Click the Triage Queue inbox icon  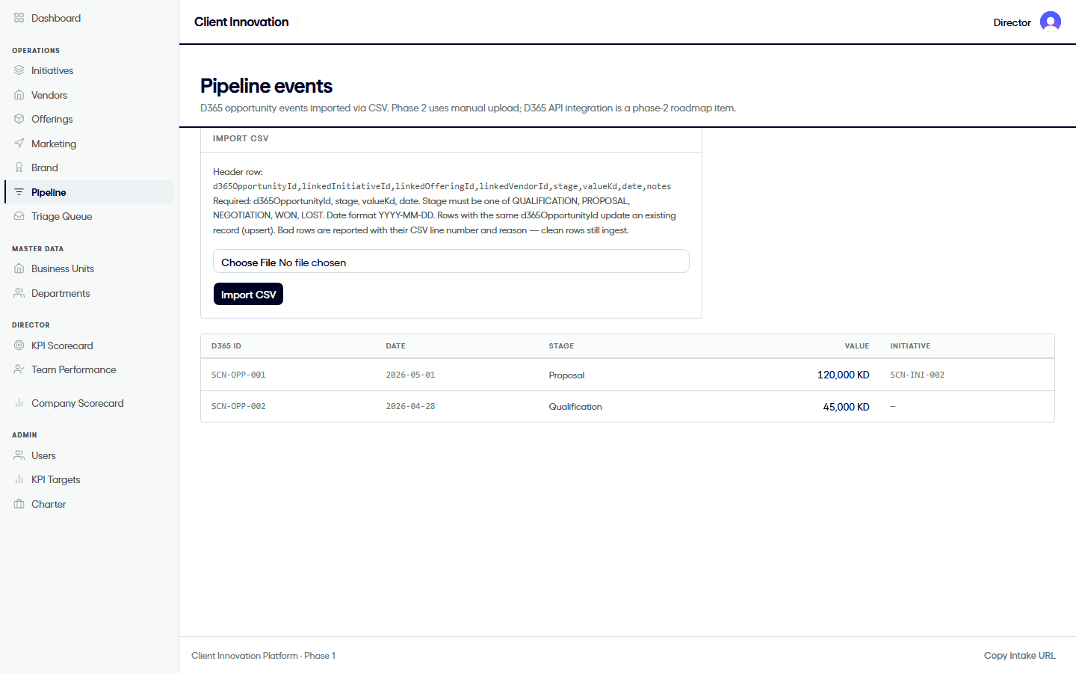pyautogui.click(x=19, y=216)
